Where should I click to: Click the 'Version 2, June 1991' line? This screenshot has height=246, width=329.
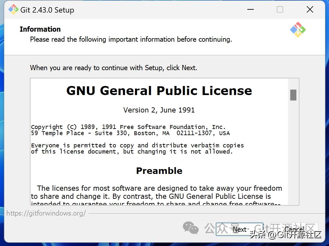tap(159, 110)
